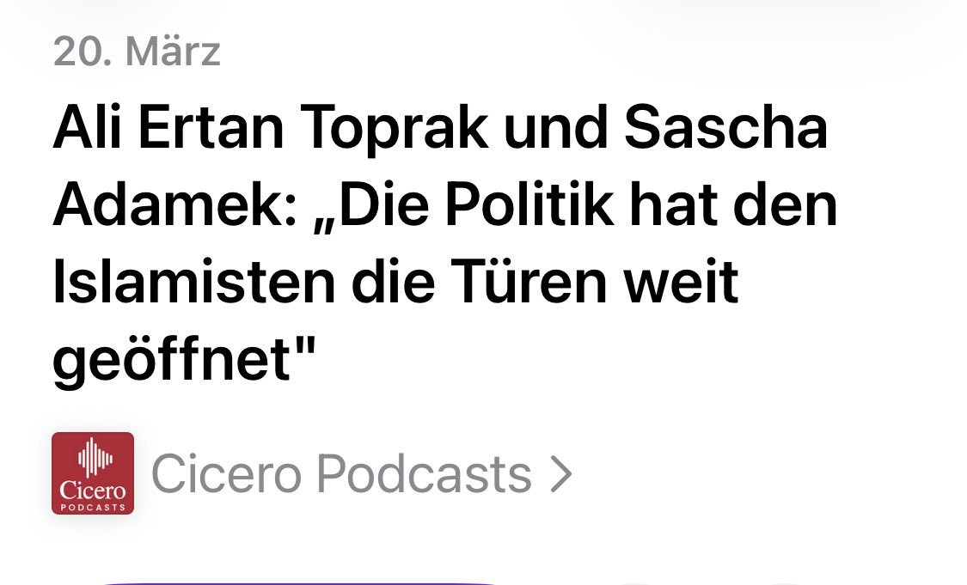Tap the headline line 'Islamisten die Türen weit'

[395, 282]
